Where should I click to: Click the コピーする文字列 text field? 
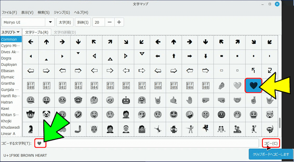(147, 143)
